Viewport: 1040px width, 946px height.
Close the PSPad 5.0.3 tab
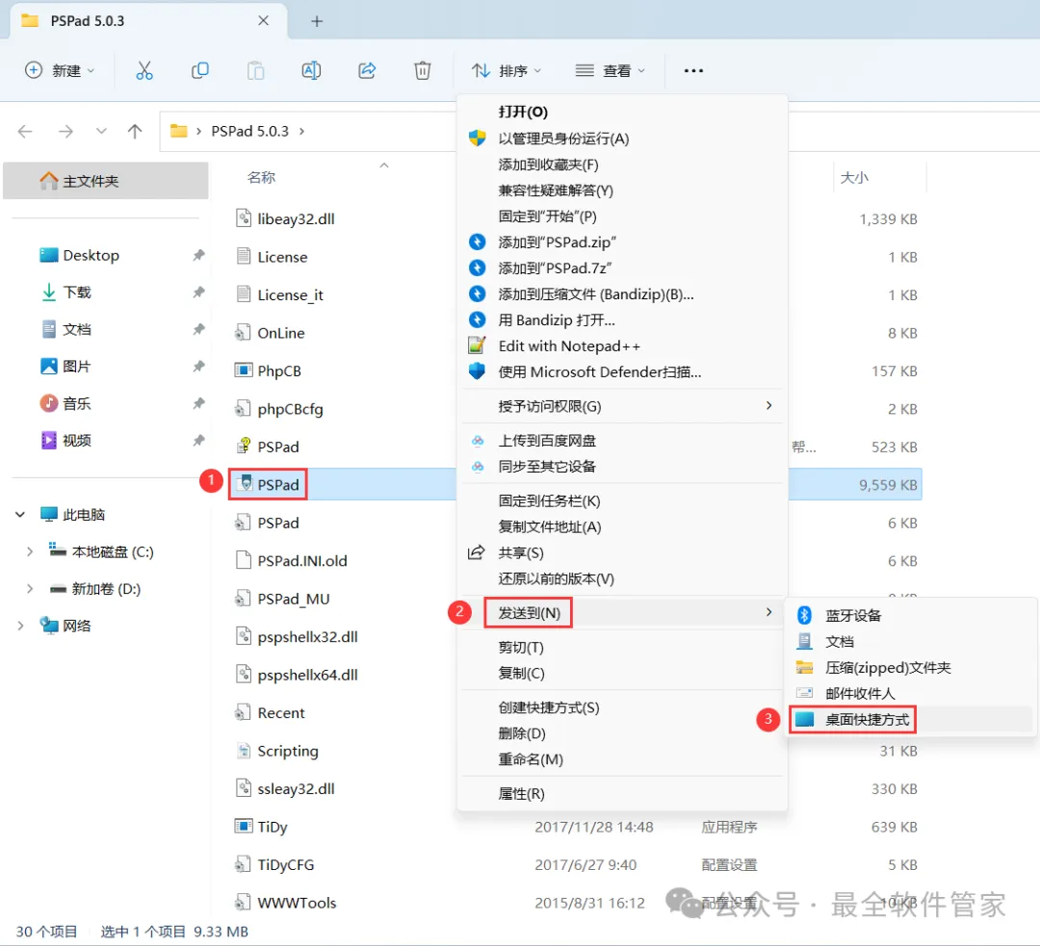click(263, 20)
